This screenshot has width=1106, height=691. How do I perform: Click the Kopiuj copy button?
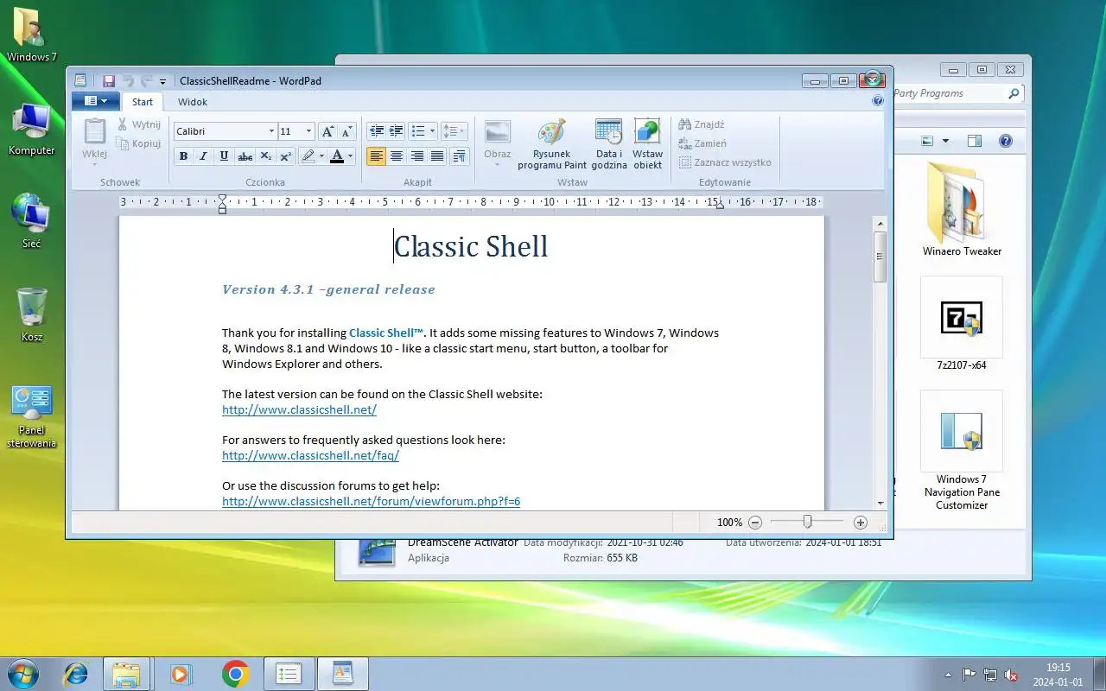139,143
